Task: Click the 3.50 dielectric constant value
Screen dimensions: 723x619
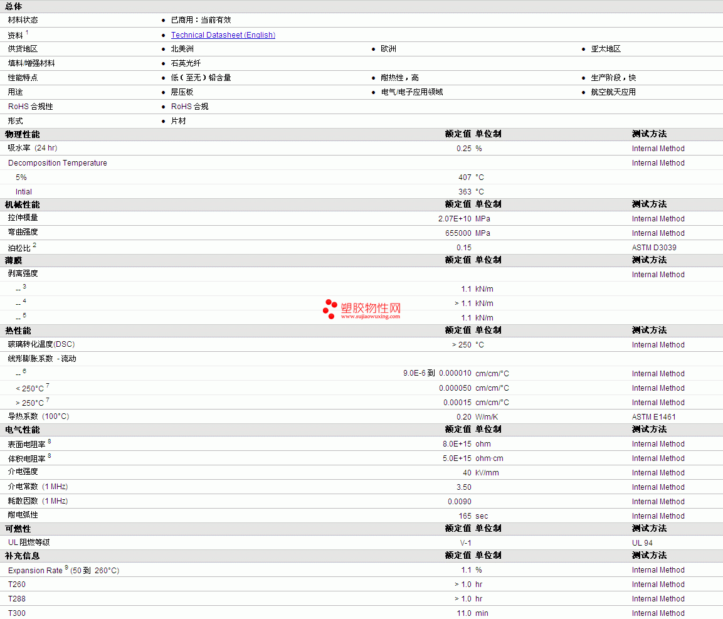Action: click(x=464, y=487)
